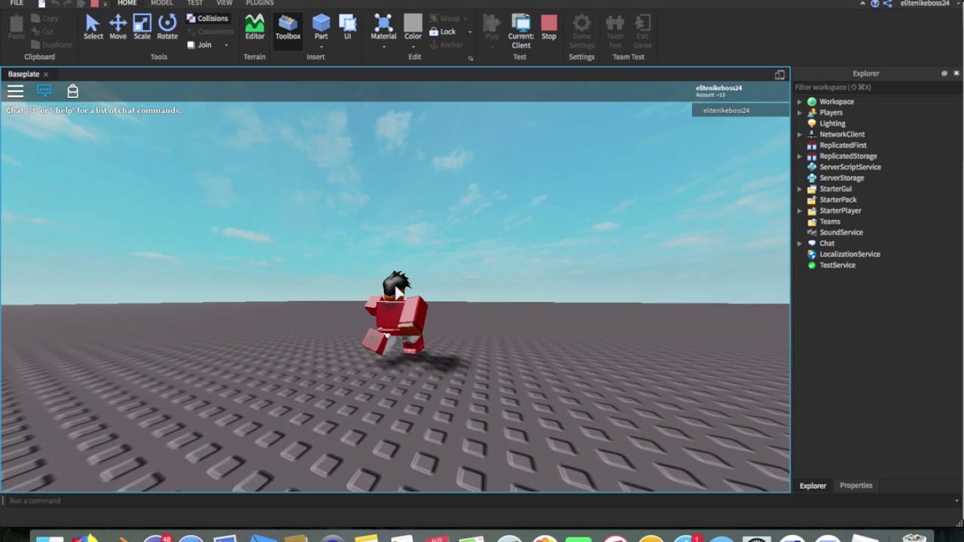The width and height of the screenshot is (964, 542).
Task: Stop the running test
Action: [549, 27]
